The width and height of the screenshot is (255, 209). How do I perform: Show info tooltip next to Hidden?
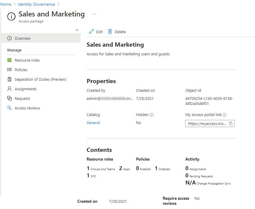(x=152, y=115)
